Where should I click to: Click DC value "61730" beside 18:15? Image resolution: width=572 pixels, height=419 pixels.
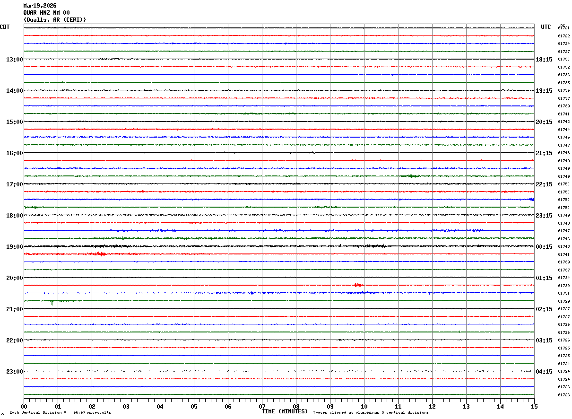564,60
